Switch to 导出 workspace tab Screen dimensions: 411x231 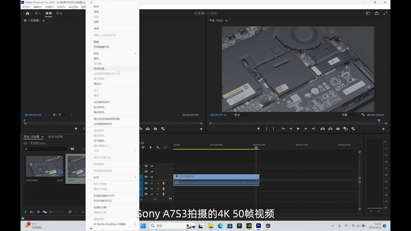click(x=59, y=13)
